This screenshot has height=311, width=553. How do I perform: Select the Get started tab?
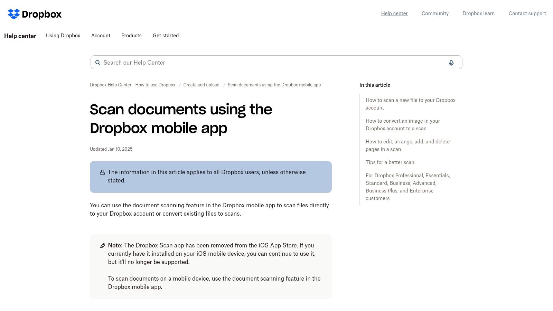tap(166, 36)
